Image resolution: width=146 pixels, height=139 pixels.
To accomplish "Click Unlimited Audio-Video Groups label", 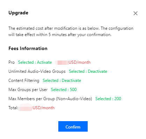I will [37, 71].
